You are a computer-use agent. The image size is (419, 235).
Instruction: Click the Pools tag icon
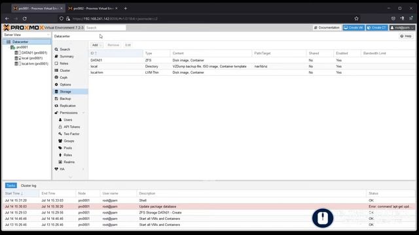pyautogui.click(x=60, y=148)
